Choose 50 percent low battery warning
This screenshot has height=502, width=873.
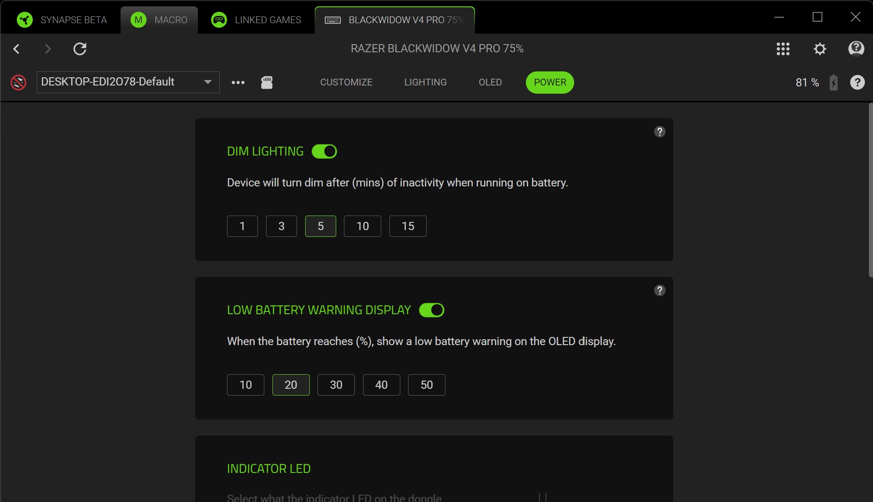coord(427,385)
